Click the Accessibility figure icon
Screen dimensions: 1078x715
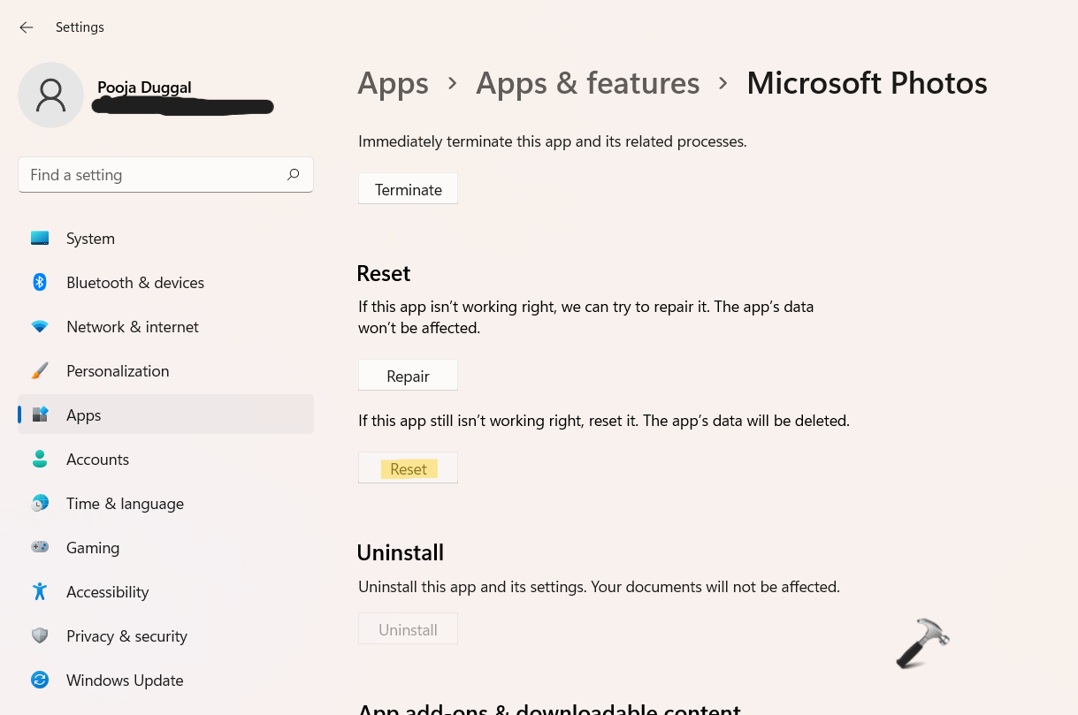pyautogui.click(x=40, y=592)
